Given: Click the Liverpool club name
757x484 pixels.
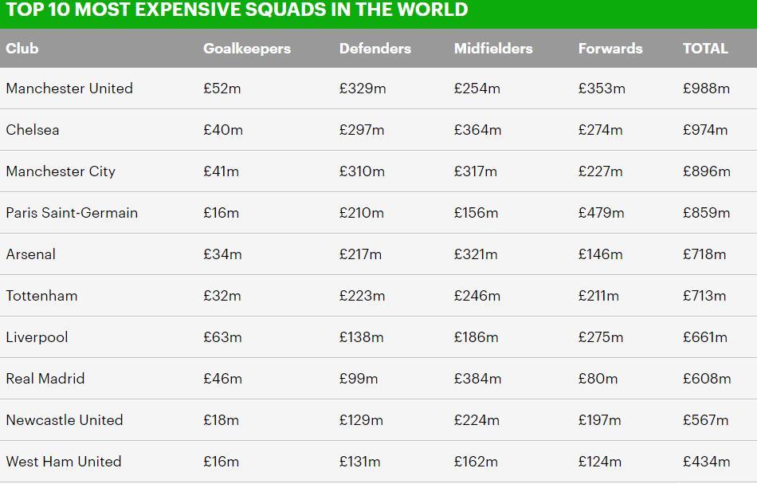Looking at the screenshot, I should click(37, 337).
